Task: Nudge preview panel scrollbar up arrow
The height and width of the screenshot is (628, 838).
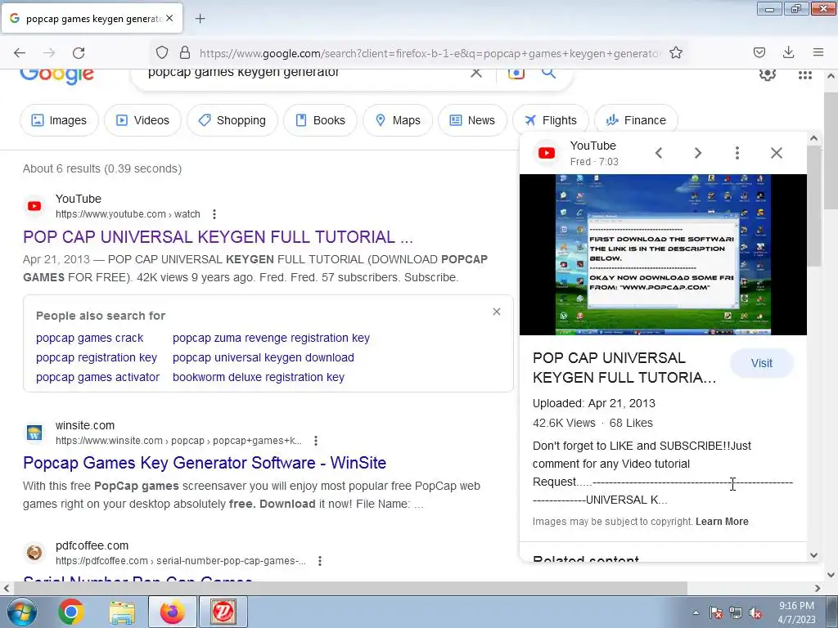Action: [813, 138]
